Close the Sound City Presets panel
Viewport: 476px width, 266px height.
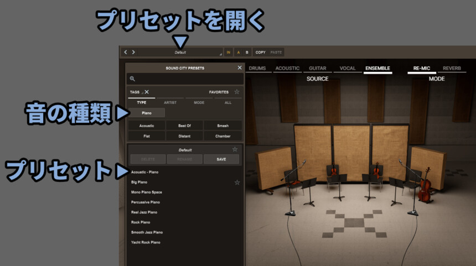(239, 67)
